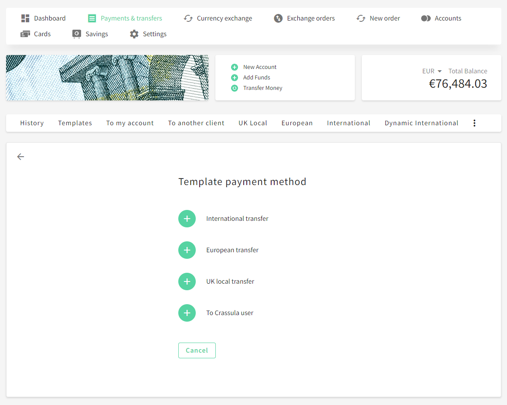
Task: Click the plus icon beside International transfer
Action: [187, 219]
